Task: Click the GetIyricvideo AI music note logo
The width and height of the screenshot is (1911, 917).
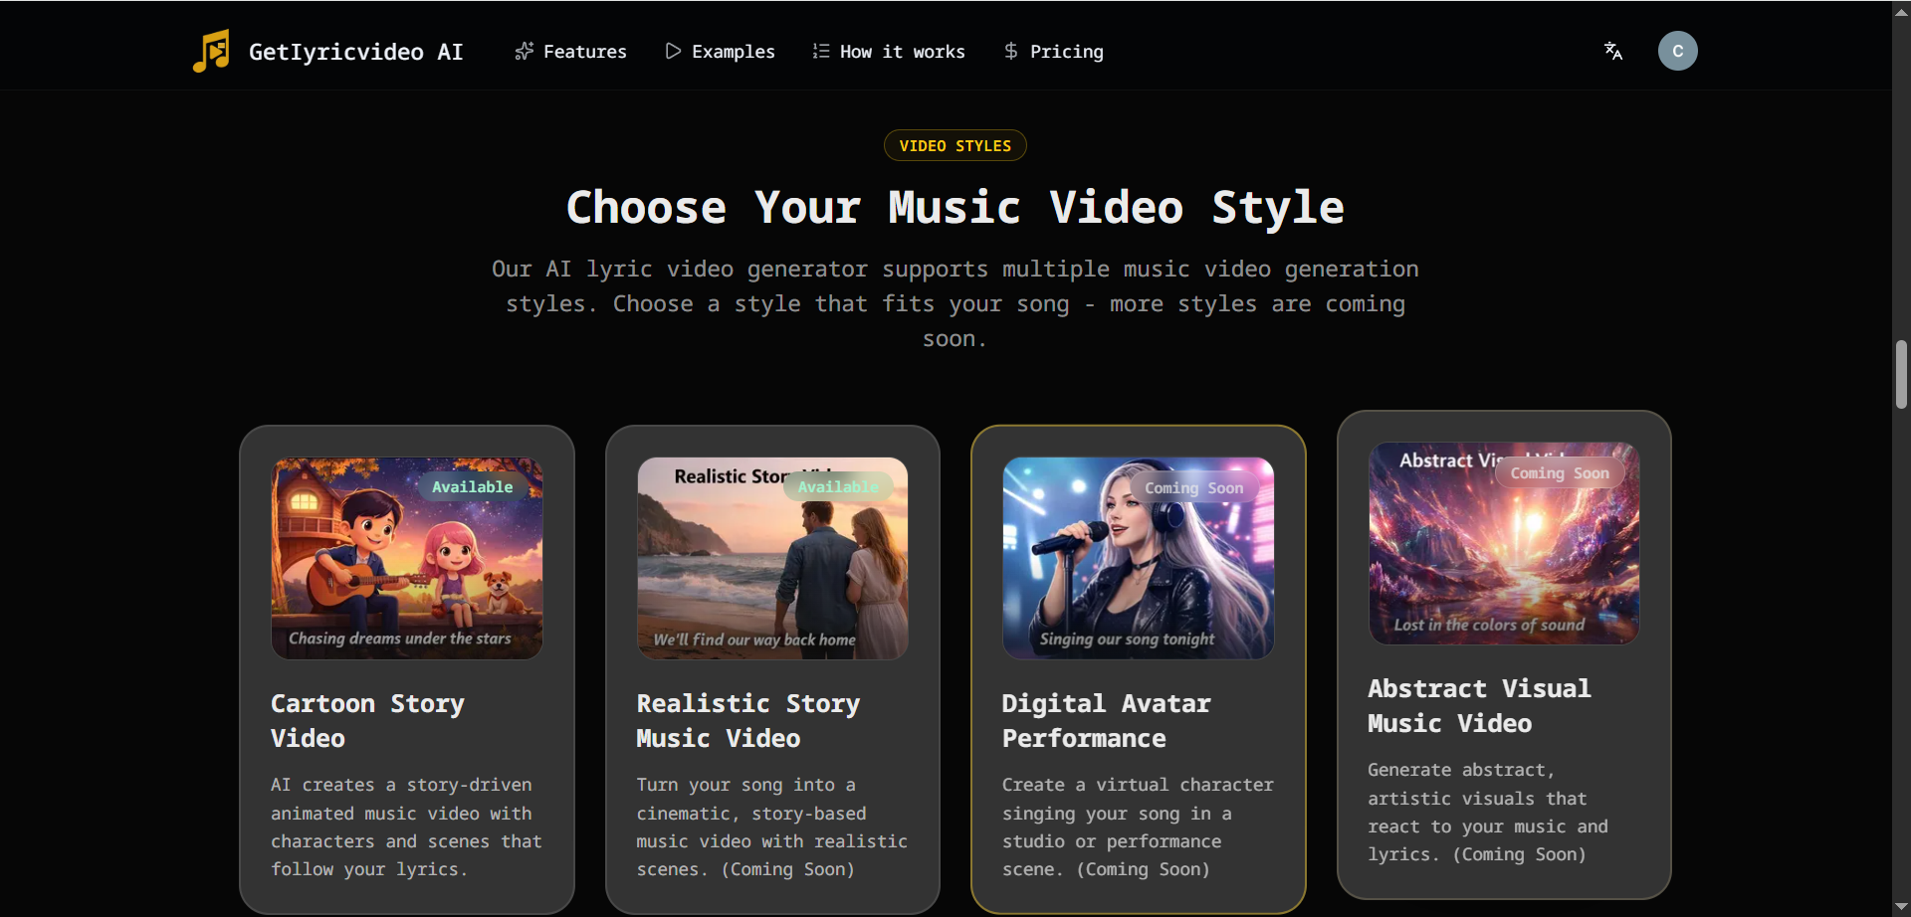Action: [x=210, y=50]
